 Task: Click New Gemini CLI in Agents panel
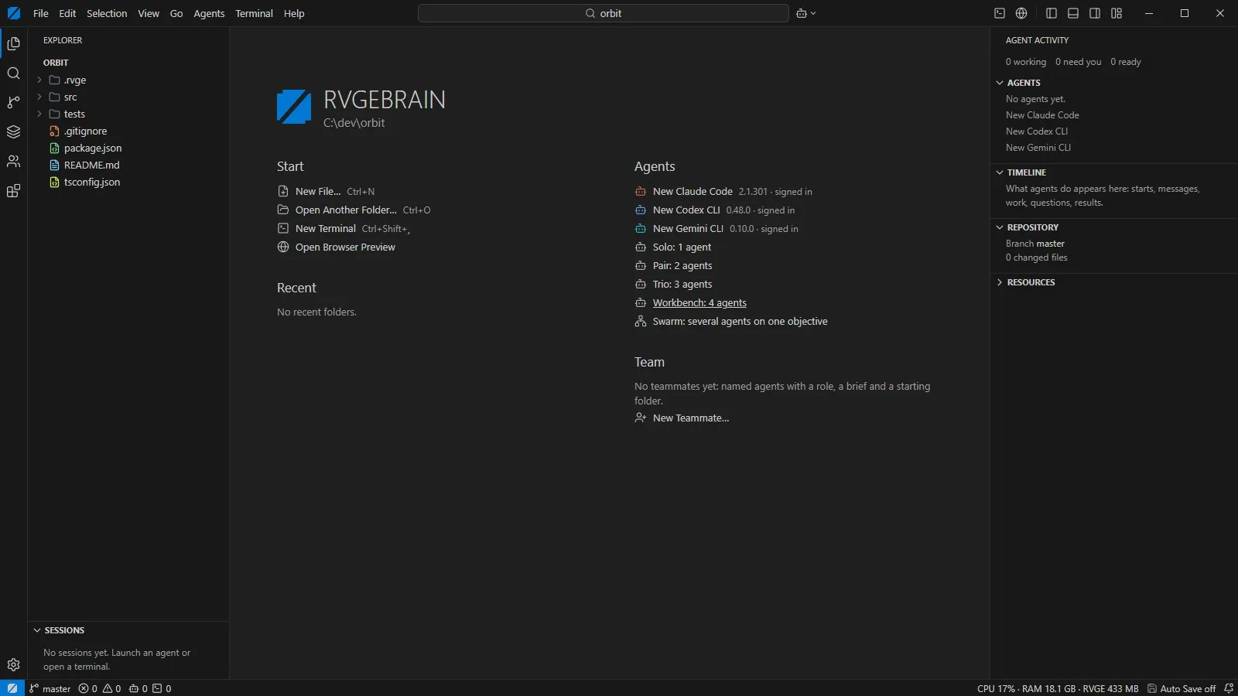(x=1038, y=147)
